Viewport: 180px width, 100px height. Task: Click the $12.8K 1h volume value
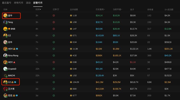(168, 29)
